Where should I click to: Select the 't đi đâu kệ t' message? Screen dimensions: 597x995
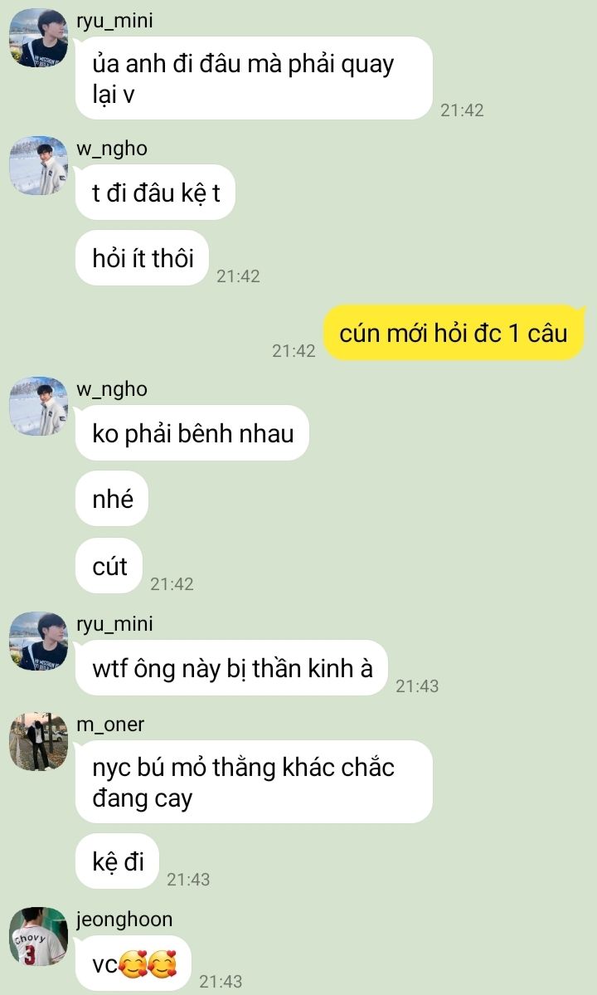point(155,193)
